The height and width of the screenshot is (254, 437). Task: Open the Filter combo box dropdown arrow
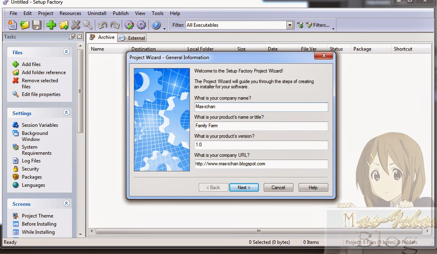tap(290, 25)
